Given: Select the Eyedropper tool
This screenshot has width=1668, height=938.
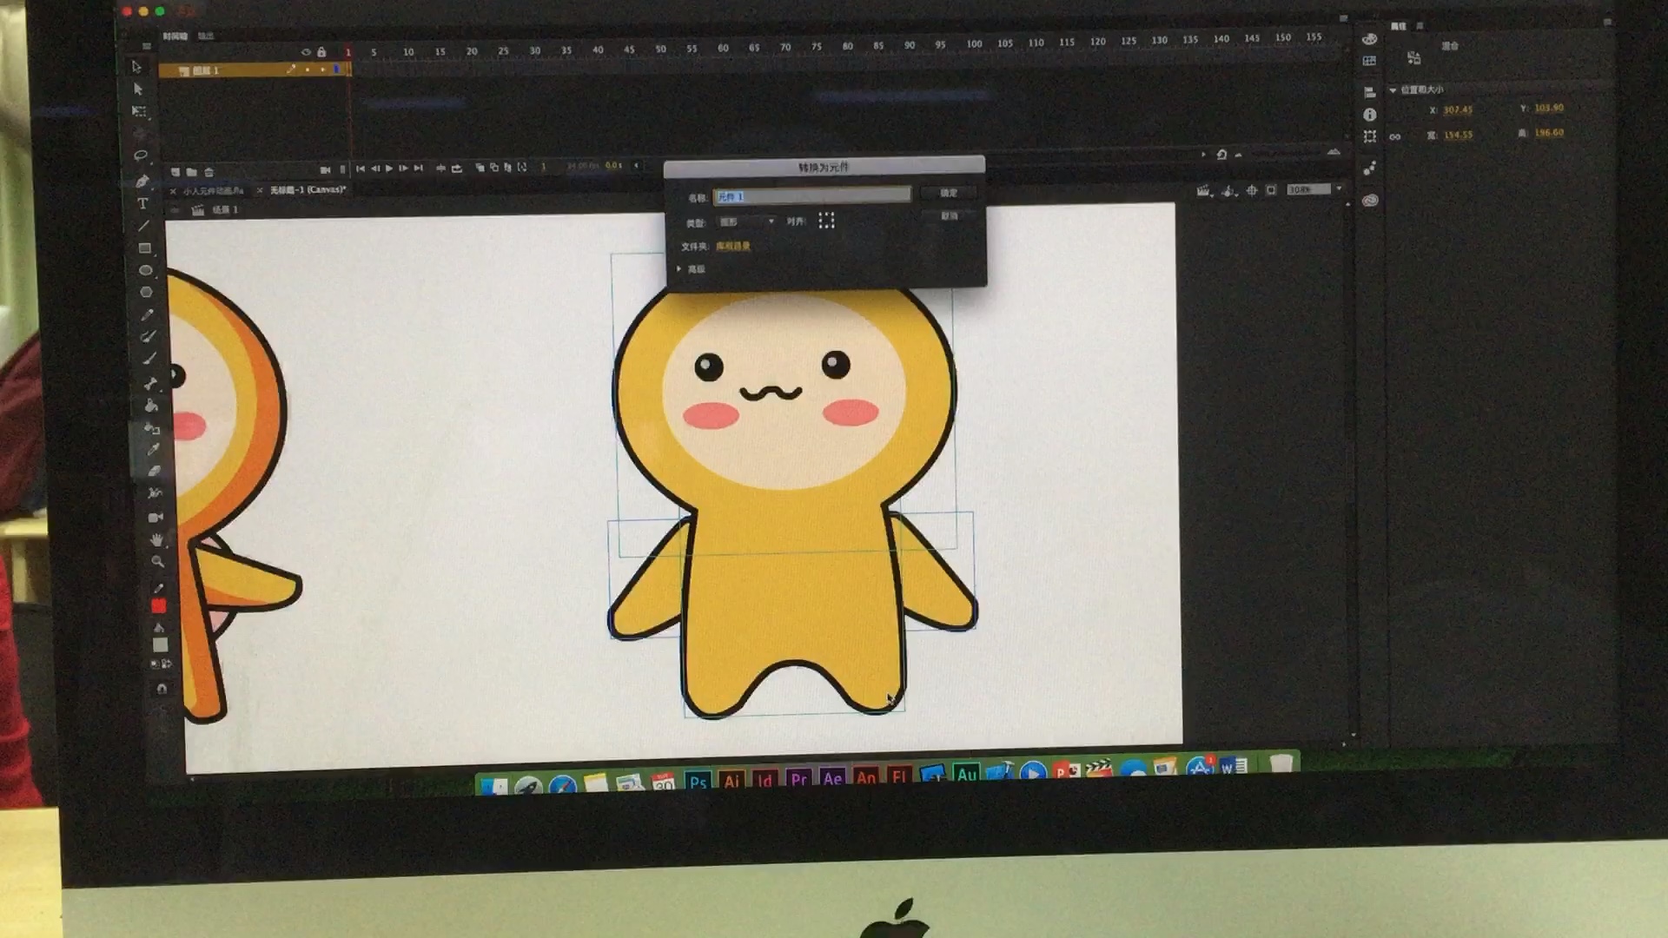Looking at the screenshot, I should 154,449.
